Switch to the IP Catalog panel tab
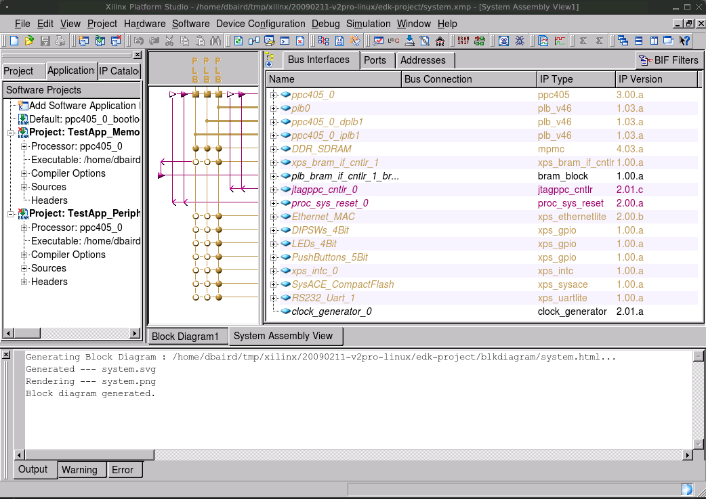Screen dimensions: 706x499 coord(119,71)
